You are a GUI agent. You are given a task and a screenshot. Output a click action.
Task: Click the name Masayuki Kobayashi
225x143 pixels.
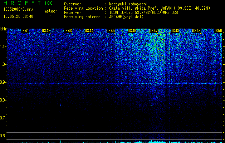[x=128, y=4]
